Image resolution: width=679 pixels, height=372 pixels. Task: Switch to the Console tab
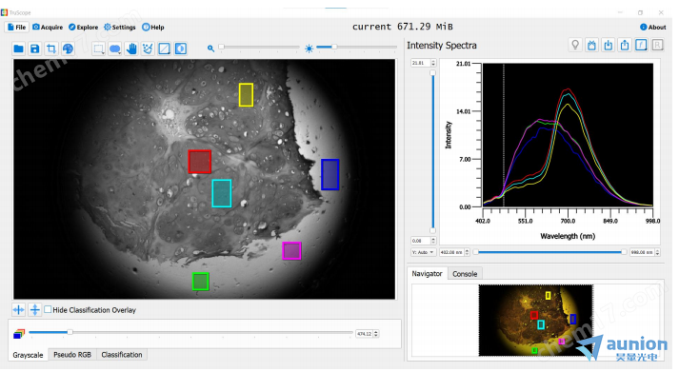[465, 274]
